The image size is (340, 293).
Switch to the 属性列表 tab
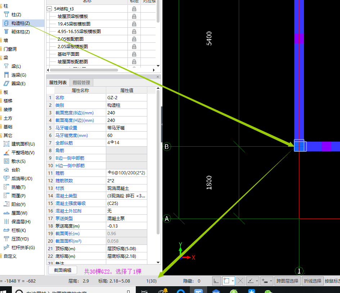[x=58, y=82]
